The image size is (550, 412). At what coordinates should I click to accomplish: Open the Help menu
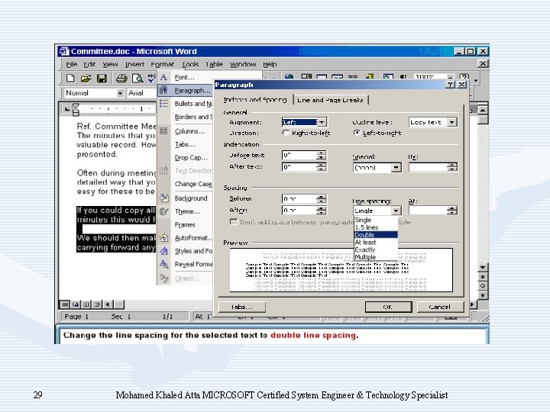tap(270, 64)
